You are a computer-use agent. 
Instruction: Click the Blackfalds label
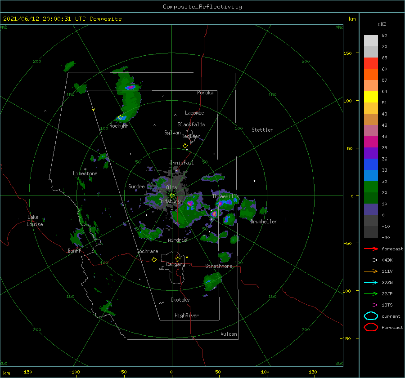tap(191, 125)
